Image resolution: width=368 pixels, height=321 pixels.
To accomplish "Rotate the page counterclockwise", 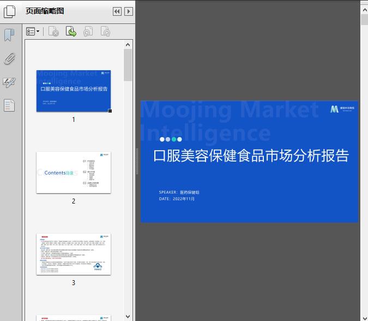I will pyautogui.click(x=88, y=32).
